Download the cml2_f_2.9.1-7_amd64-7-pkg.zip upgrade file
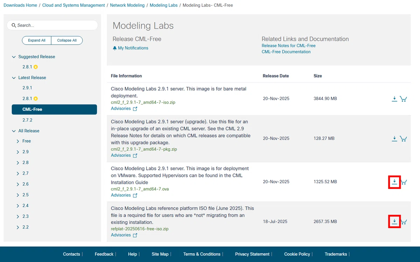Image resolution: width=420 pixels, height=262 pixels. (x=394, y=139)
